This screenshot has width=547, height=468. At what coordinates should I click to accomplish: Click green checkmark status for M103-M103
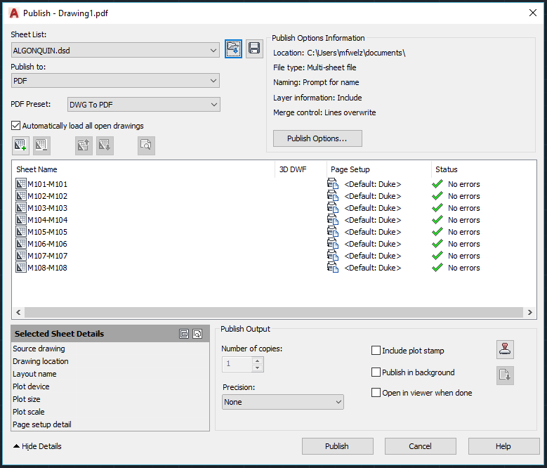437,208
